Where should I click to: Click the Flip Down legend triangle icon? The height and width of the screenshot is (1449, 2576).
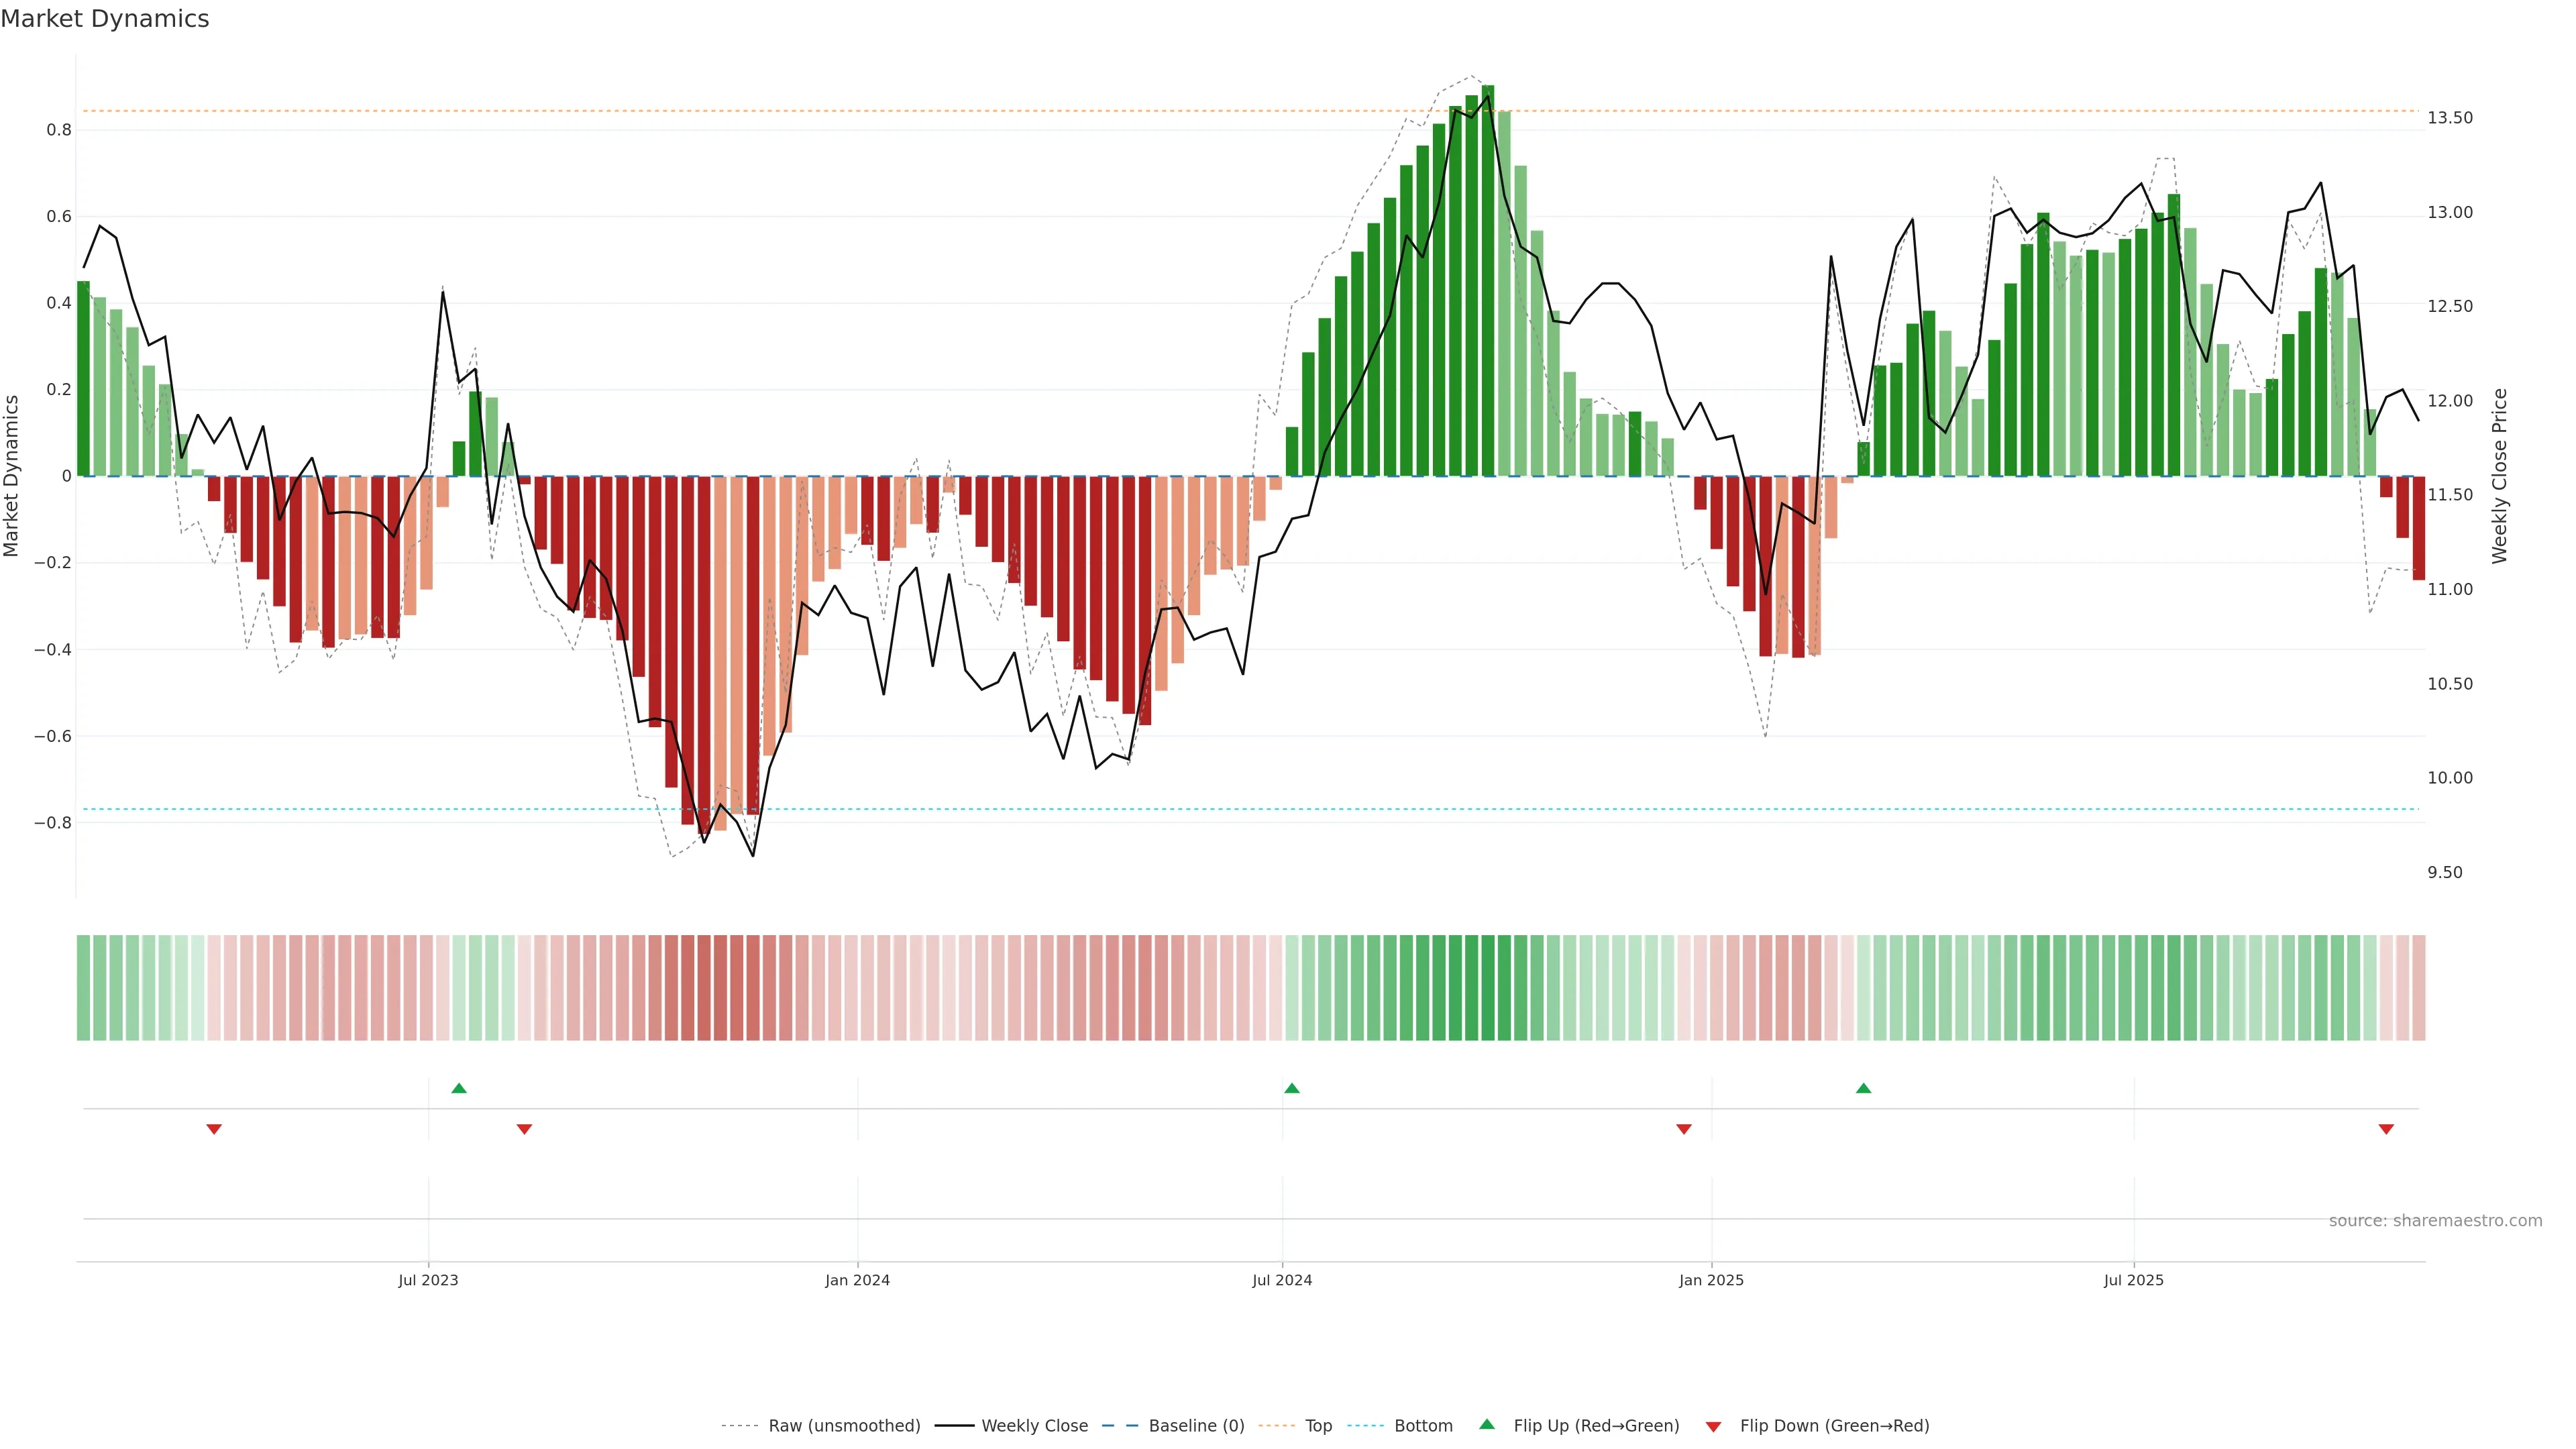tap(1713, 1426)
